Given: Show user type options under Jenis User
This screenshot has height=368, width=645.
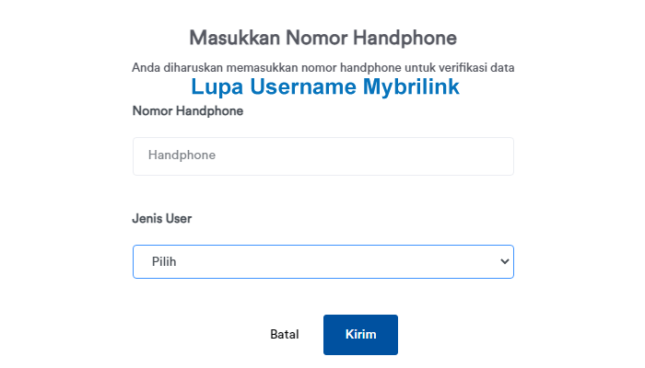Looking at the screenshot, I should (322, 261).
